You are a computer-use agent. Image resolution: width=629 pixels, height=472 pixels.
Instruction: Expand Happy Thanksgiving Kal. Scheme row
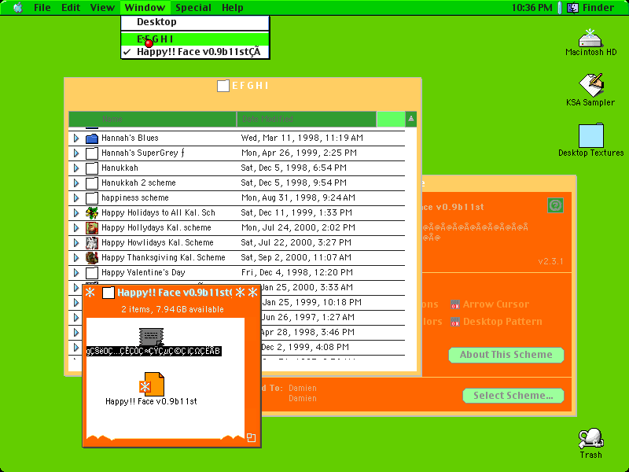click(x=76, y=258)
